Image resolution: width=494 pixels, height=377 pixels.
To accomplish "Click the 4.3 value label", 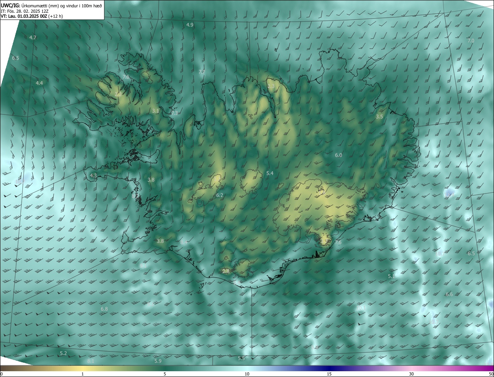I will pos(93,175).
